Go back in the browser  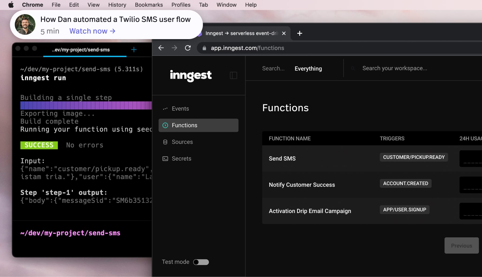[161, 48]
